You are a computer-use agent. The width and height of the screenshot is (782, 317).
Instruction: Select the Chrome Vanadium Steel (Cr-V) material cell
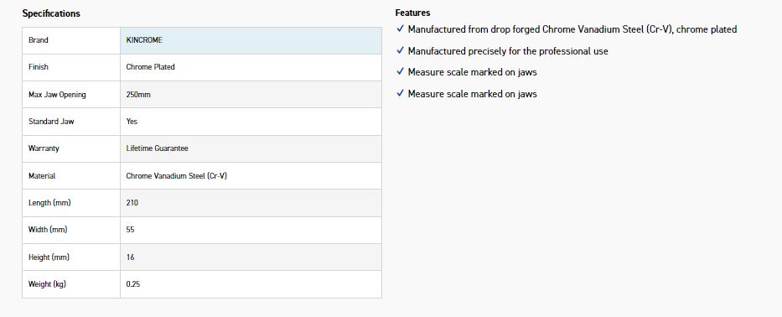(251, 176)
